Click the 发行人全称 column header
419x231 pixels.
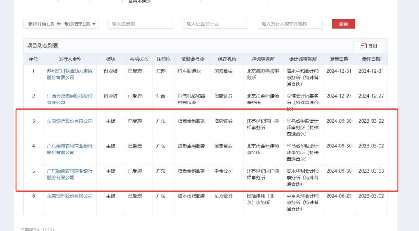(70, 59)
